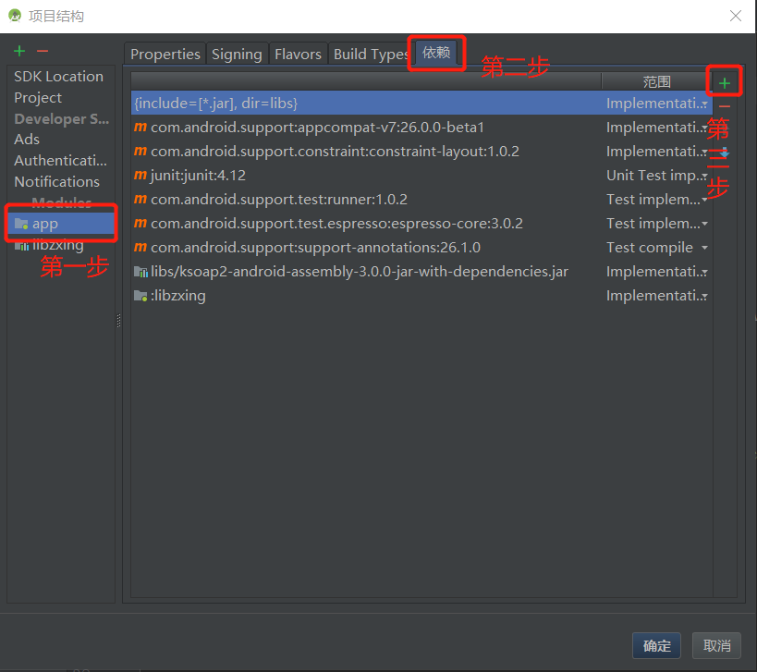Screen dimensions: 757x672
Task: Open scope dropdown for :libzxing dependency
Action: point(704,296)
